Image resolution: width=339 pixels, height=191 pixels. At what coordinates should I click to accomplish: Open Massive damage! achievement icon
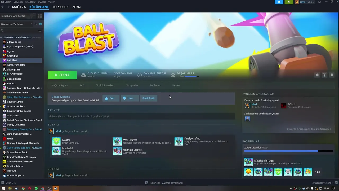click(x=248, y=162)
